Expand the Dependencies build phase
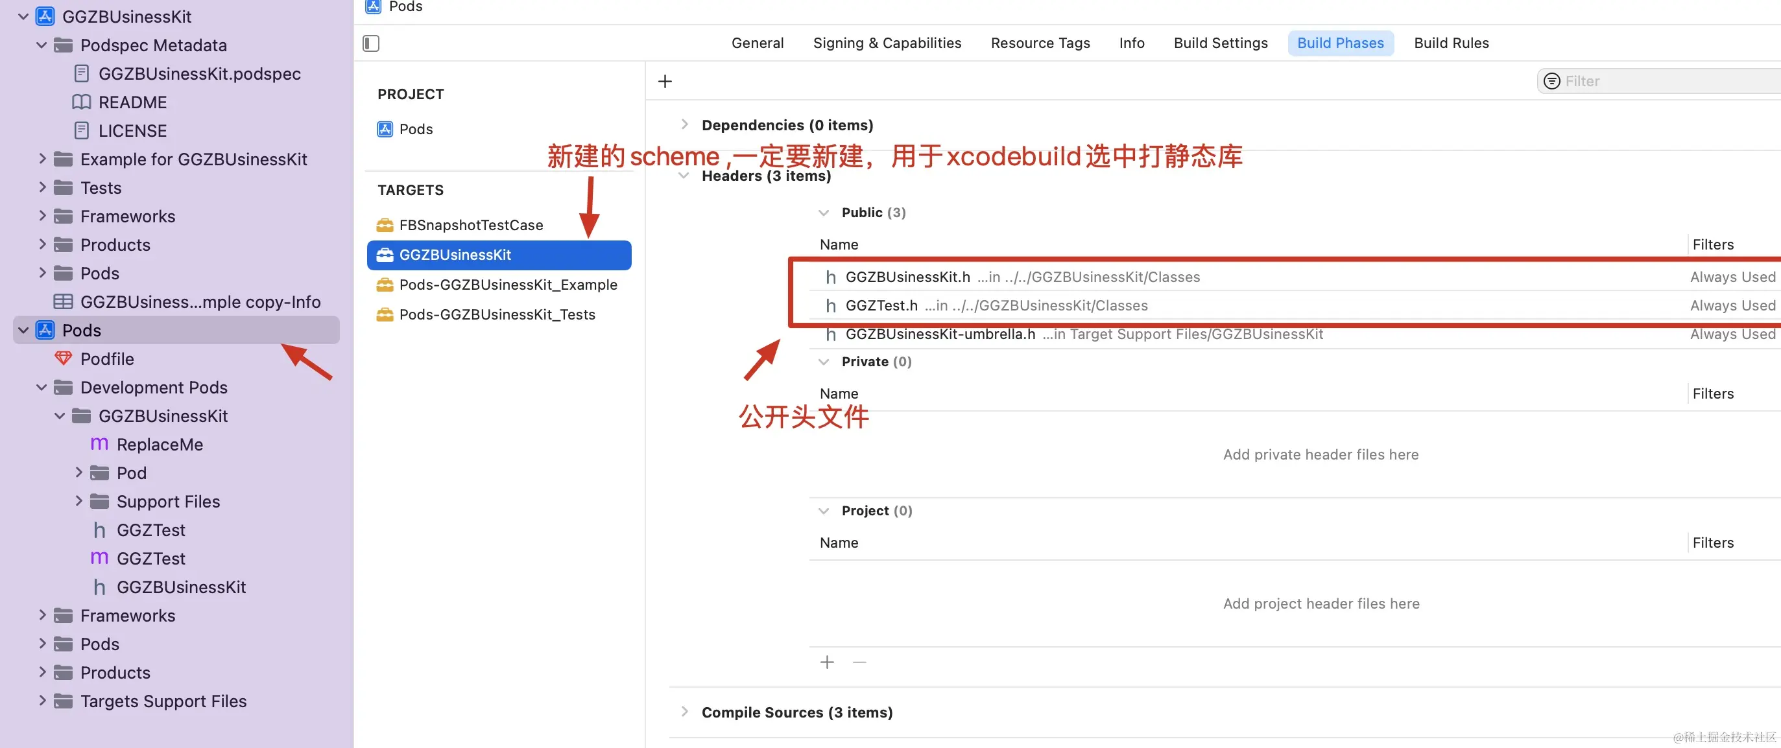Viewport: 1781px width, 748px height. click(x=684, y=124)
